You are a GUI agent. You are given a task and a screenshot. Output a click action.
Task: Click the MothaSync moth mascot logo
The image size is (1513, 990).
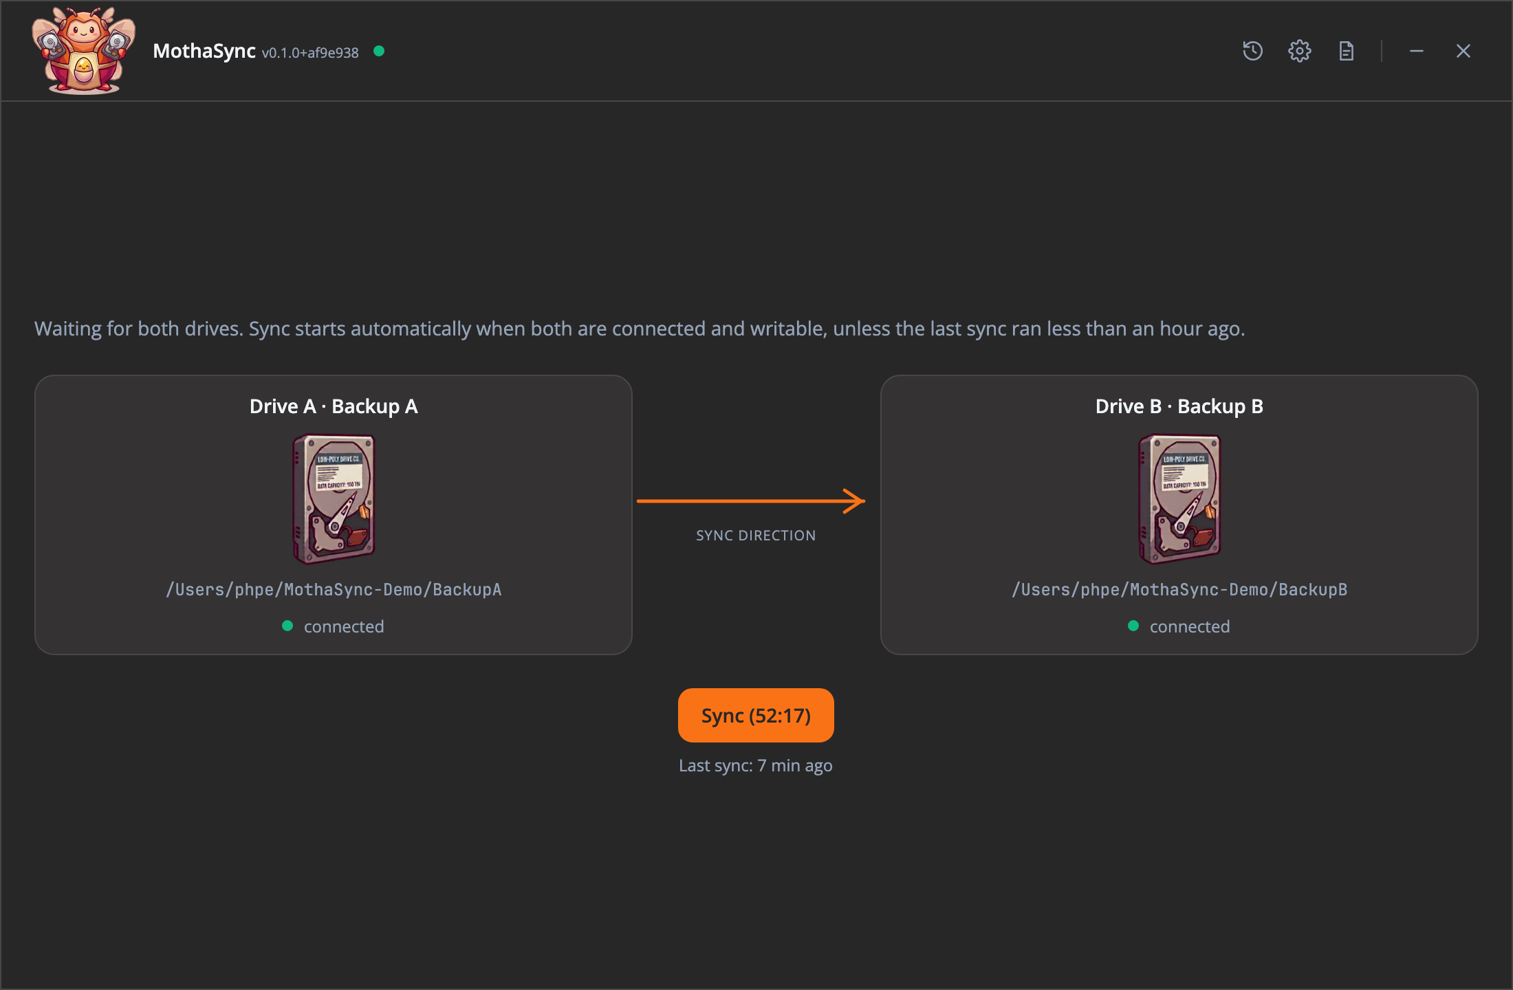(83, 51)
